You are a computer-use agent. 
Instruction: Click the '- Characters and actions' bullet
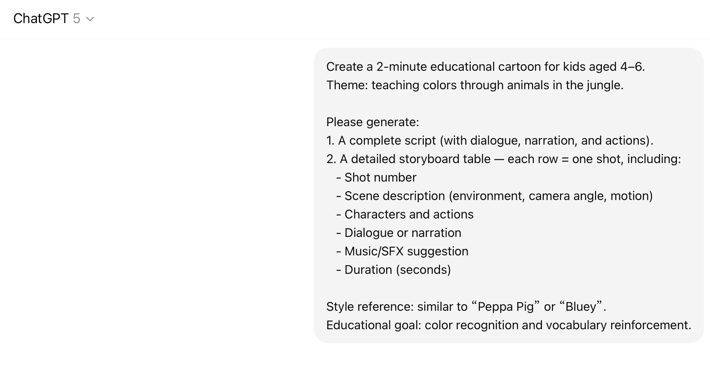405,214
